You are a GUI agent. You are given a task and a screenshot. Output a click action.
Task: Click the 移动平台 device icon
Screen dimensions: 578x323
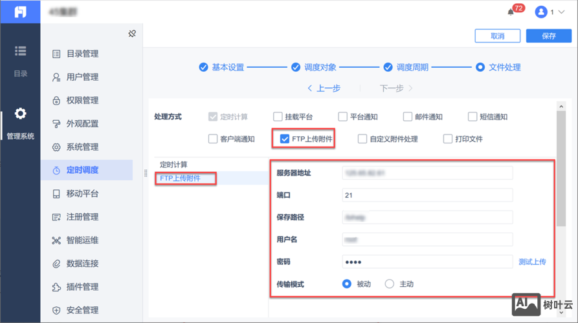coord(56,194)
